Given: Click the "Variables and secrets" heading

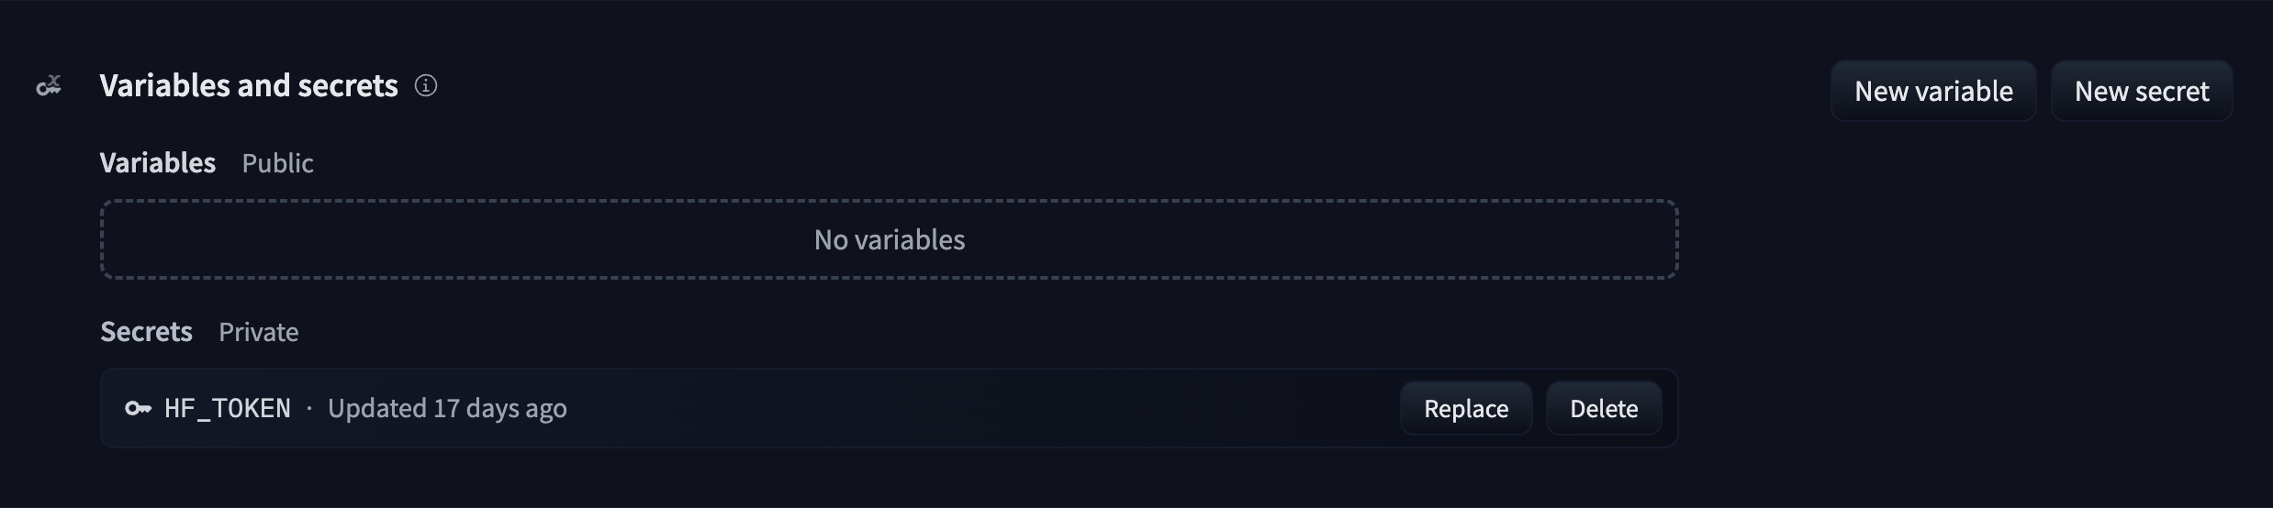Looking at the screenshot, I should (248, 86).
